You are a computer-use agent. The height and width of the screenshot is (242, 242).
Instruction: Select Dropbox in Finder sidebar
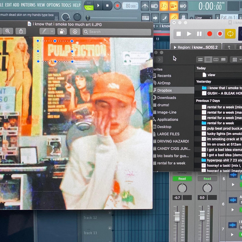[174, 90]
